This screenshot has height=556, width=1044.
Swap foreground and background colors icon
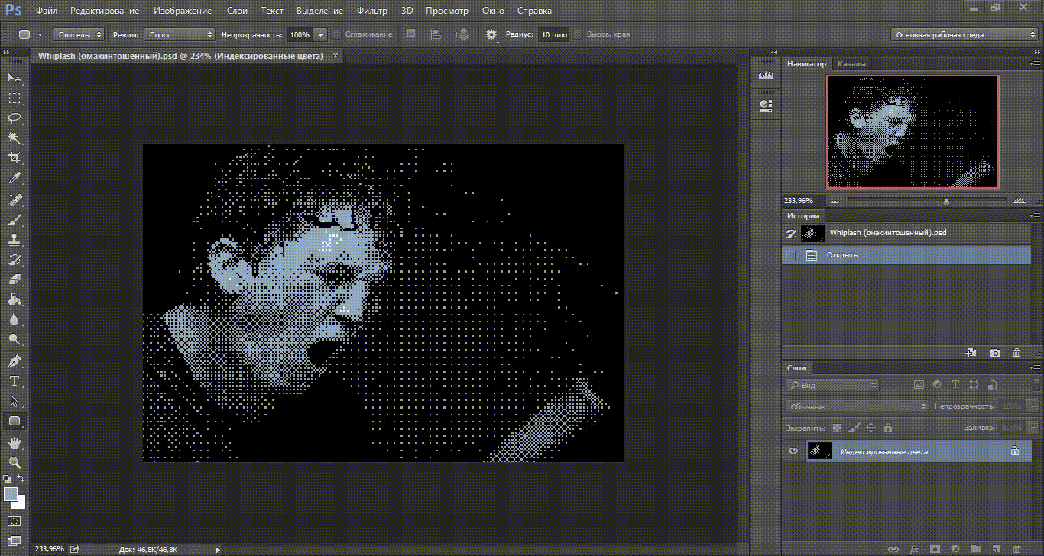point(22,479)
